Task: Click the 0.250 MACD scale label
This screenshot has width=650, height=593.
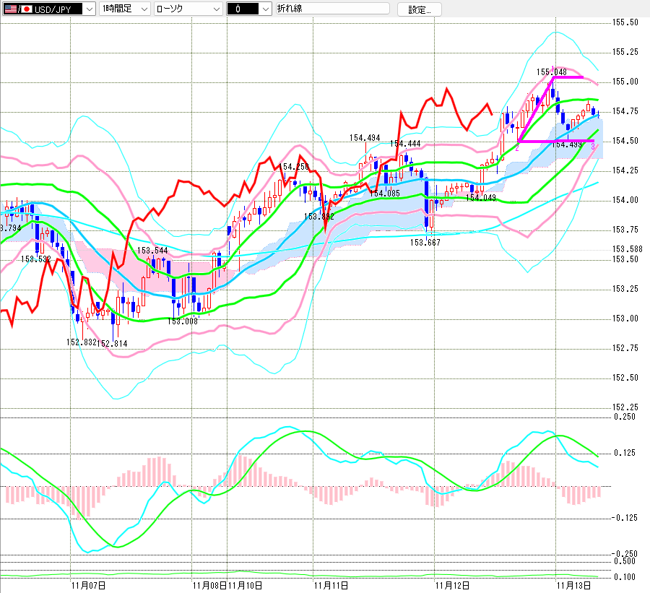Action: [624, 417]
